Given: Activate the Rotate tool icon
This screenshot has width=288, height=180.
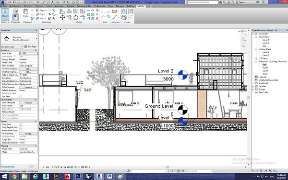Looking at the screenshot, I should click(76, 18).
